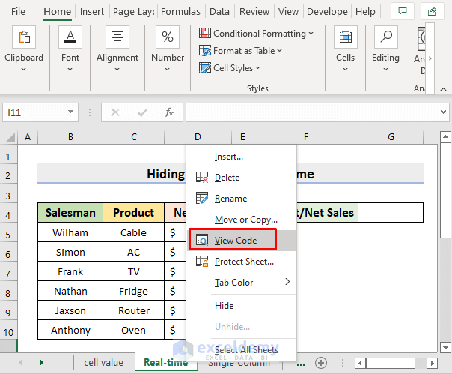
Task: Open the Font group icon
Action: pos(70,37)
